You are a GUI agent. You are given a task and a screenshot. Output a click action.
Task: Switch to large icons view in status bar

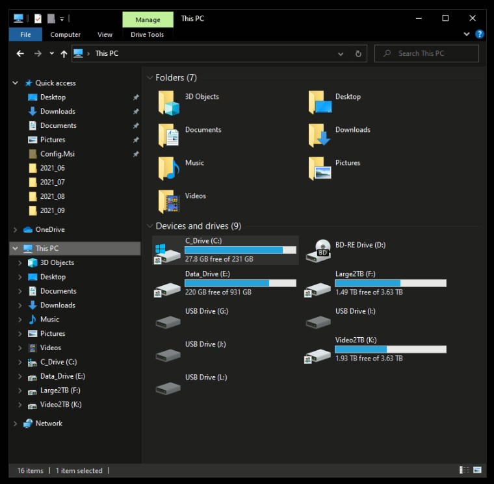(x=477, y=470)
